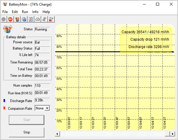Maximize the BatteryMon window
The width and height of the screenshot is (178, 140).
(x=158, y=4)
